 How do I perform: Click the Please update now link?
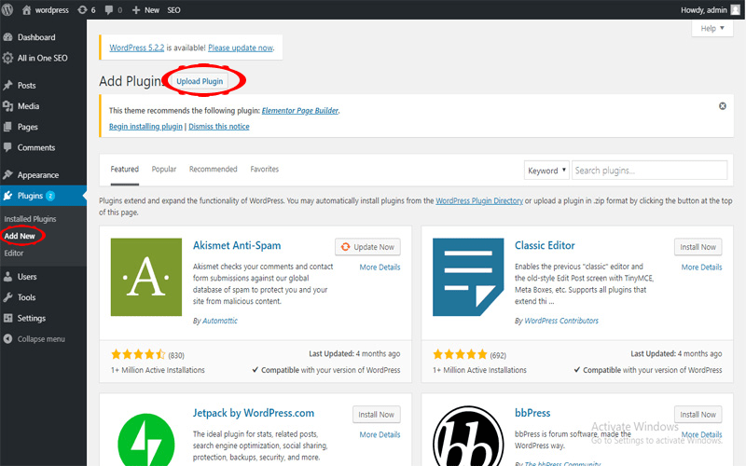[x=241, y=48]
